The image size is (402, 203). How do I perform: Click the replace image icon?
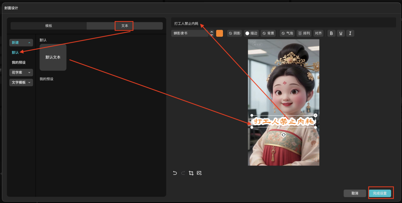click(x=199, y=173)
